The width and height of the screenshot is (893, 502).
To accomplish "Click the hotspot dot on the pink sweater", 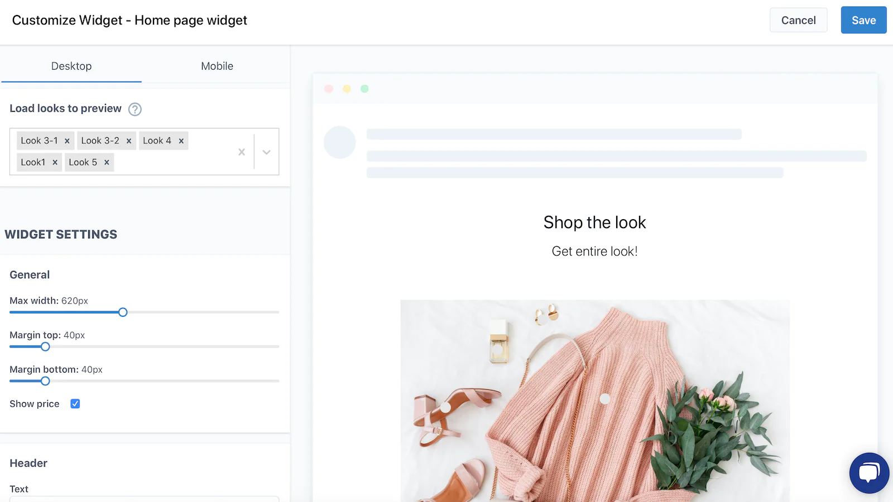I will [x=604, y=399].
